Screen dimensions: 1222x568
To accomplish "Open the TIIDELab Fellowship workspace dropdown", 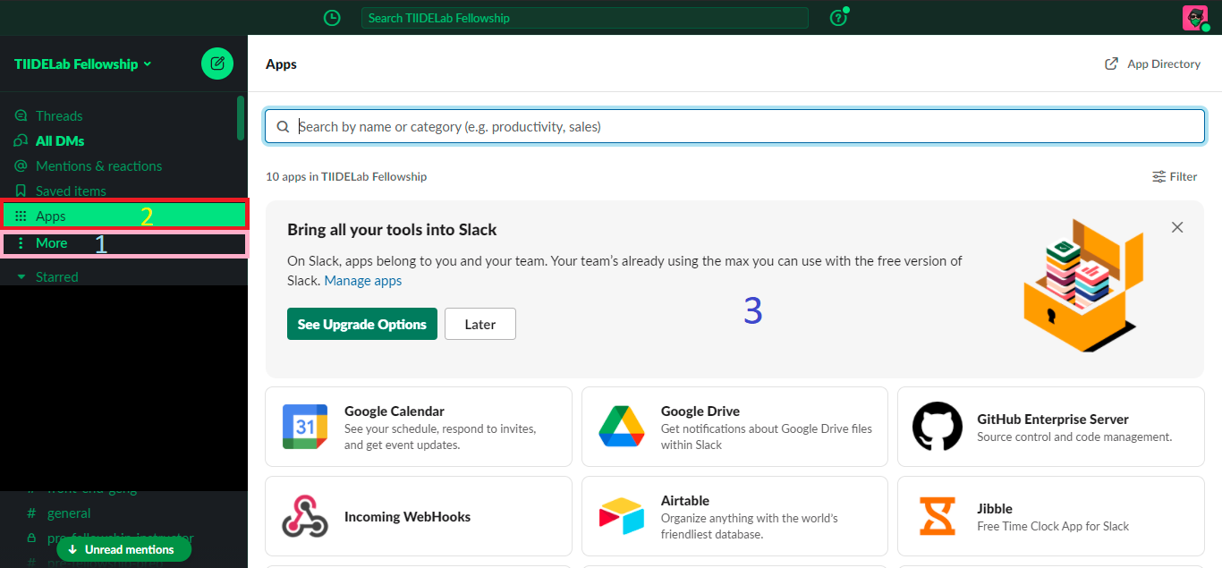I will coord(83,64).
